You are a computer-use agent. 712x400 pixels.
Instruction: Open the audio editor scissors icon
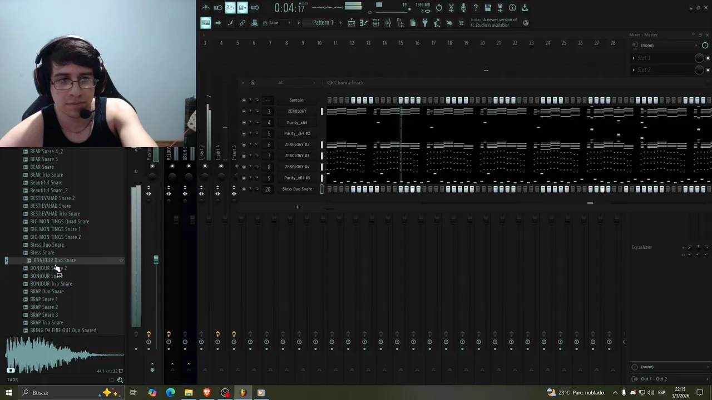click(x=451, y=8)
